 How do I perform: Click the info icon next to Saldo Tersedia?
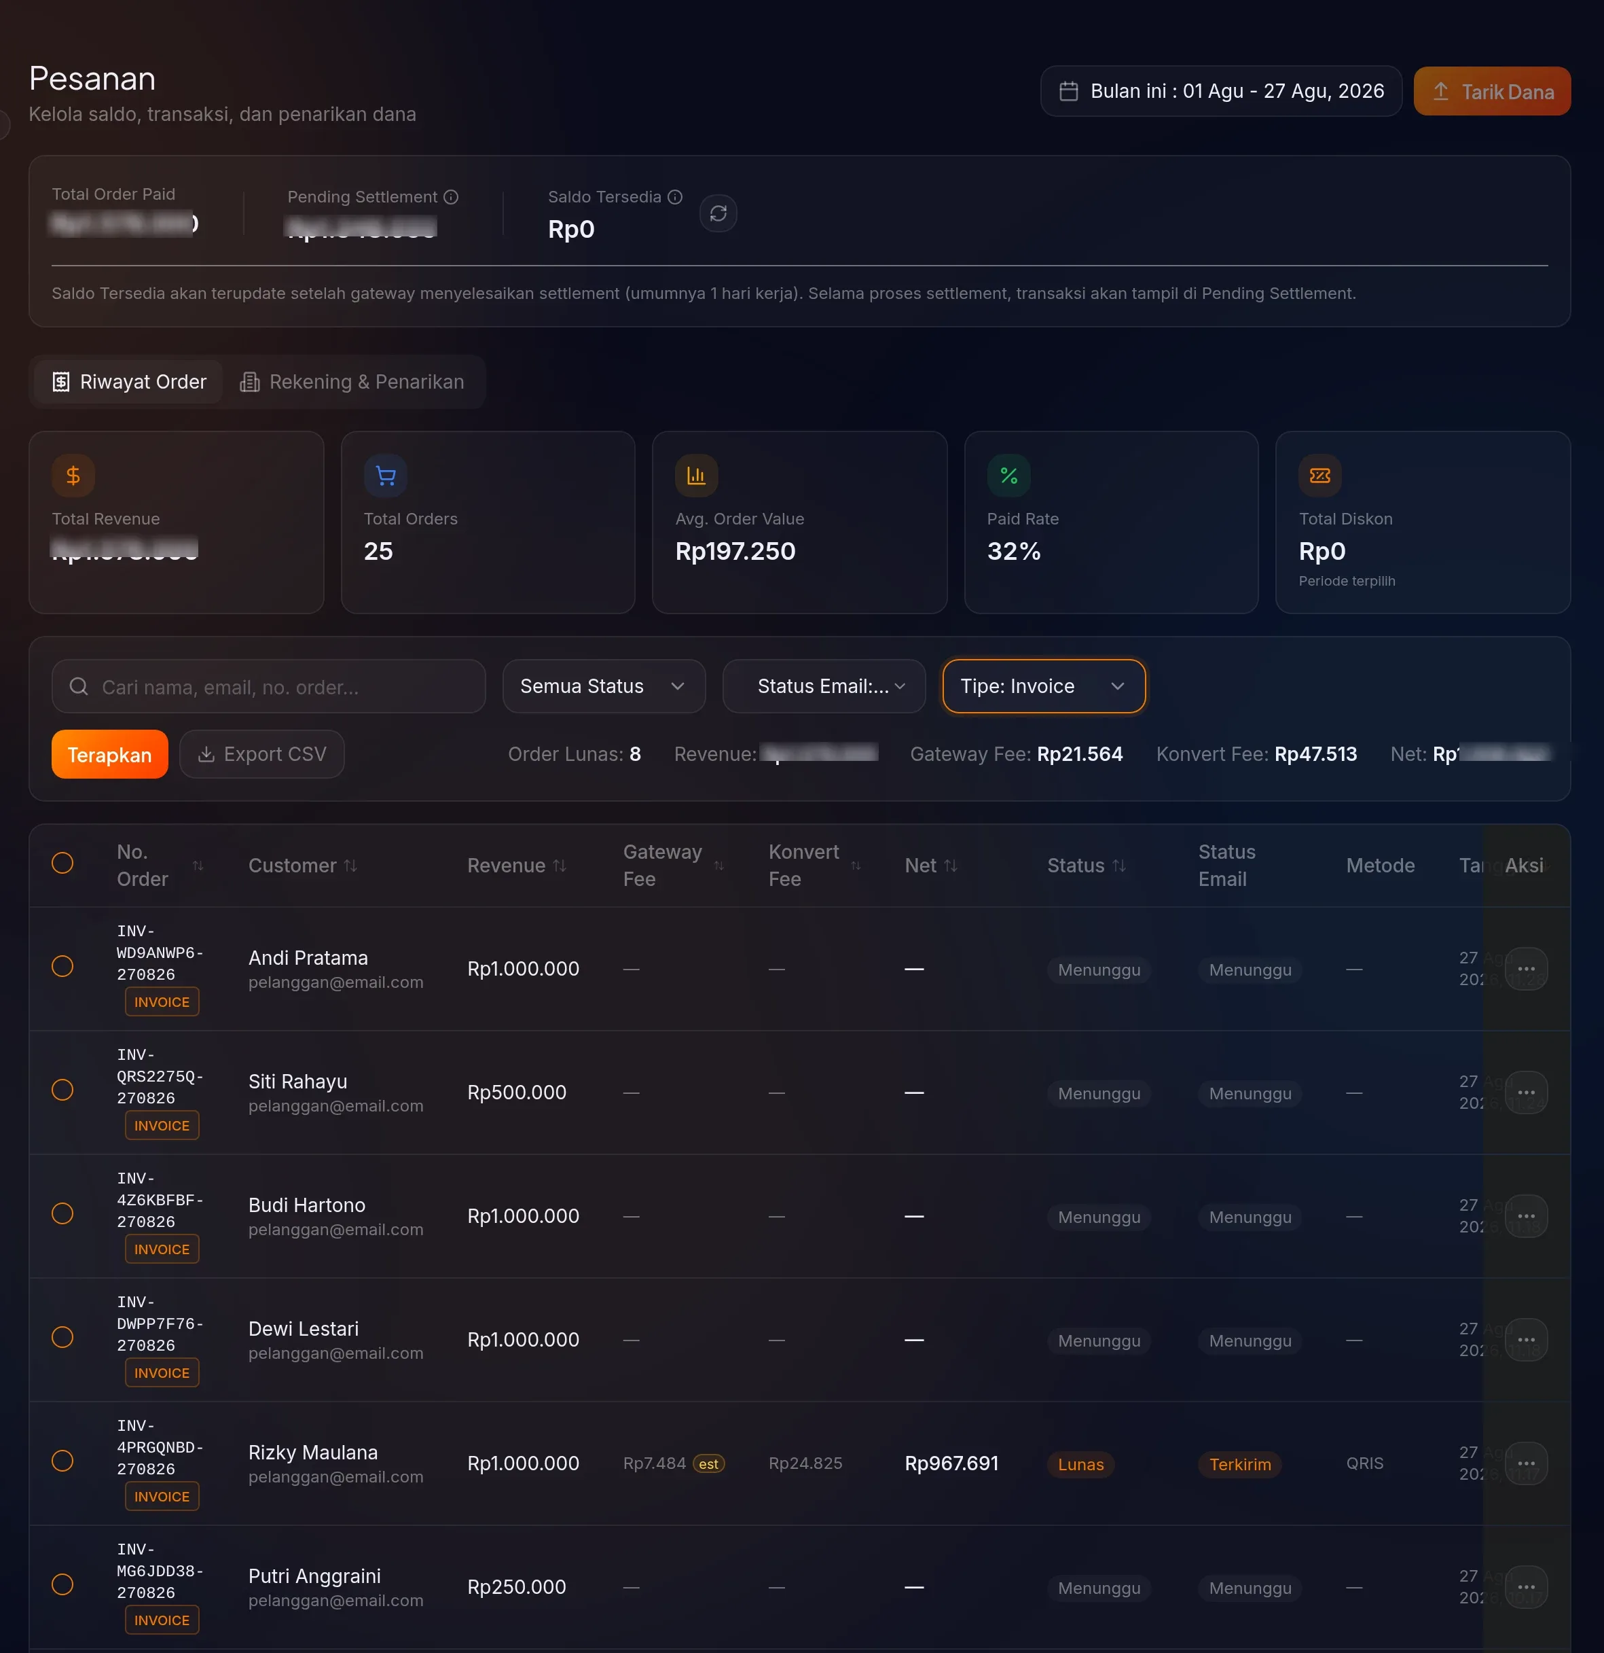pyautogui.click(x=675, y=196)
